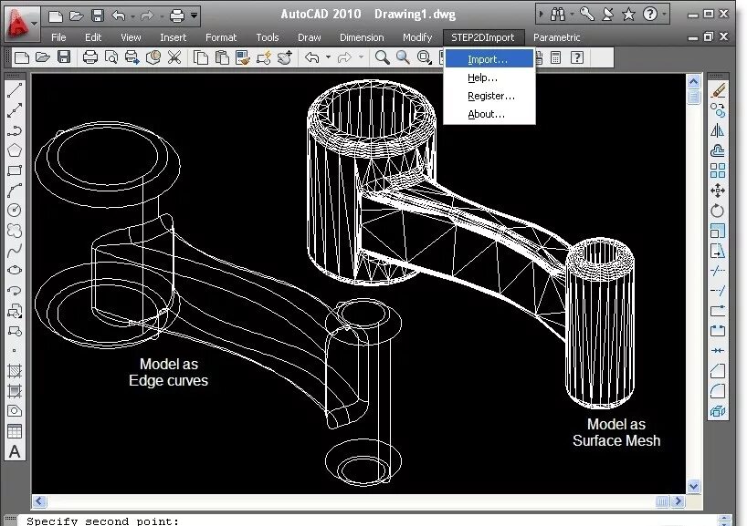This screenshot has width=747, height=526.
Task: Select the Erase tool in Modify toolbar
Action: (x=718, y=90)
